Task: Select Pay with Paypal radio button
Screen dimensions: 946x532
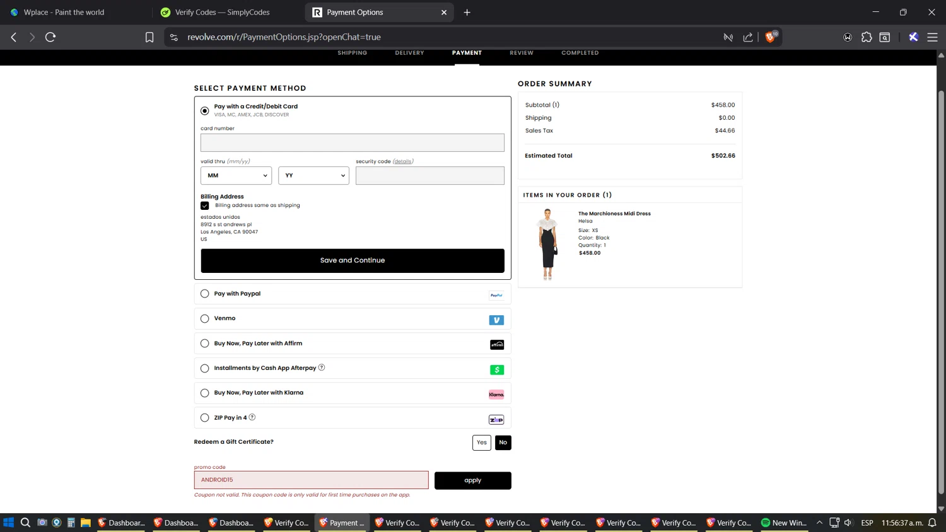Action: 205,294
